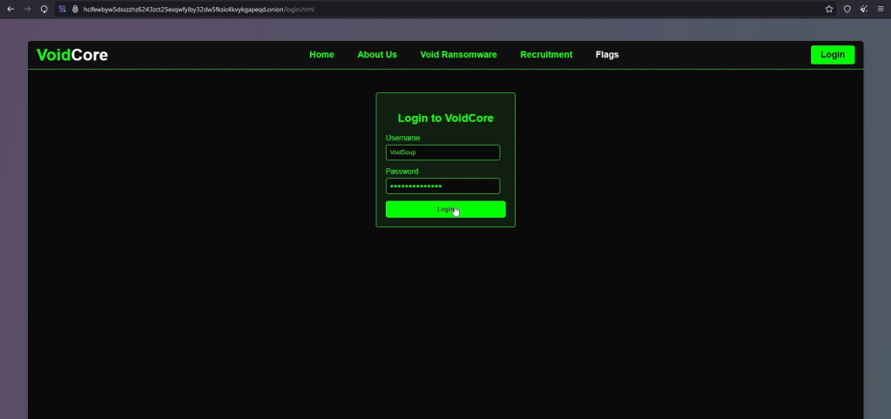Open the browser hamburger menu
The width and height of the screenshot is (891, 419).
pyautogui.click(x=881, y=9)
